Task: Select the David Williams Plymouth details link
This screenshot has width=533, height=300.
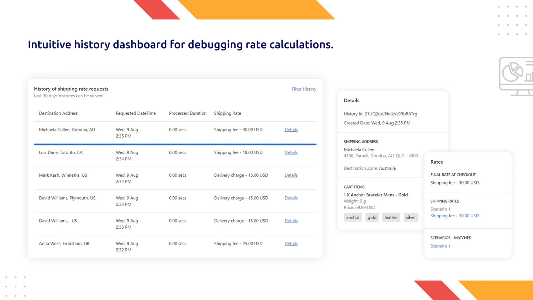Action: coord(291,198)
